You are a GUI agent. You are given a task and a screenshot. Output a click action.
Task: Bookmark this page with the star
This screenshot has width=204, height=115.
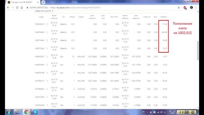click(179, 8)
